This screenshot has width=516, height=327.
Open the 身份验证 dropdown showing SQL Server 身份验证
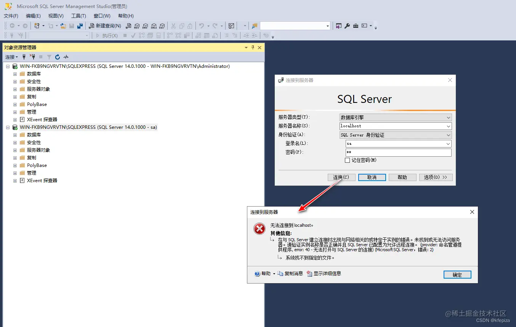point(396,135)
